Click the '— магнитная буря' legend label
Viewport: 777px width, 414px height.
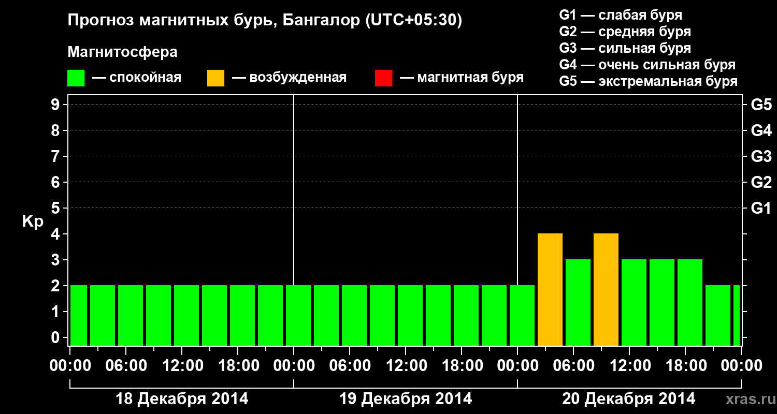[x=462, y=78]
